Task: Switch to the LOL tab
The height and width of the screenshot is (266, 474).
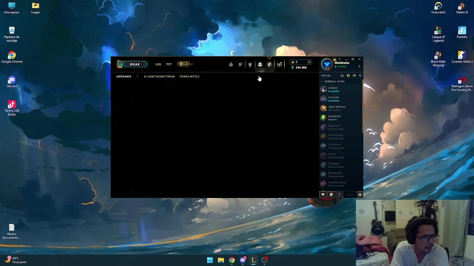Action: pyautogui.click(x=158, y=64)
